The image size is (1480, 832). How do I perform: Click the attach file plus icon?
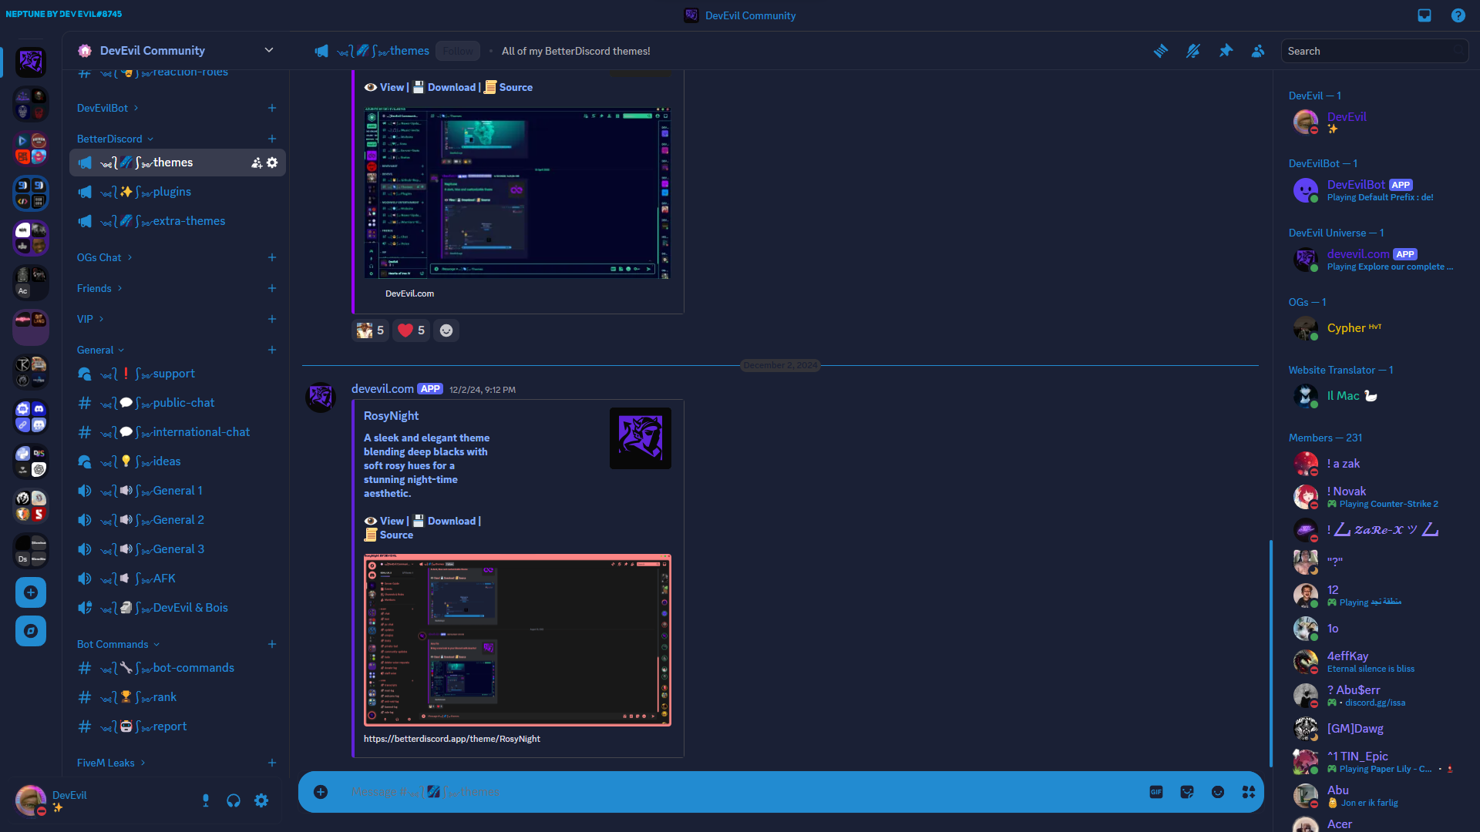coord(321,792)
